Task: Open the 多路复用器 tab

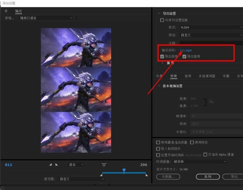Action: click(x=208, y=76)
